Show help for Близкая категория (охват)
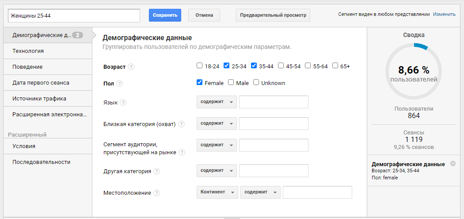Screen dimensions: 464x219 (x=181, y=124)
